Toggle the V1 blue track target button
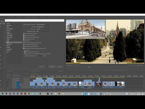Viewport: 145px width, 109px height. (x=18, y=84)
